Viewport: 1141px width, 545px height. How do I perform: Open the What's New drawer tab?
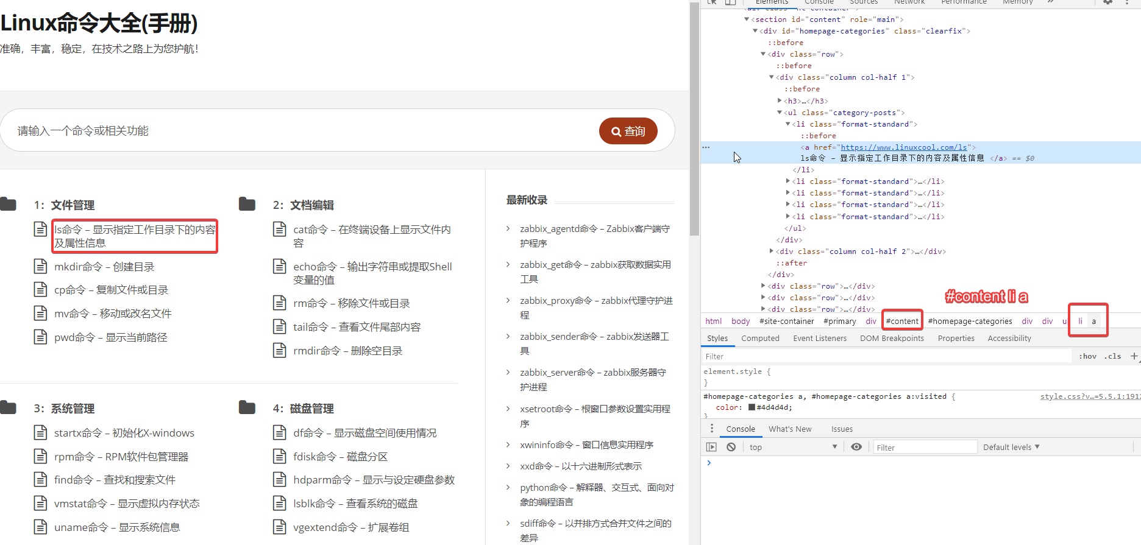(x=790, y=429)
